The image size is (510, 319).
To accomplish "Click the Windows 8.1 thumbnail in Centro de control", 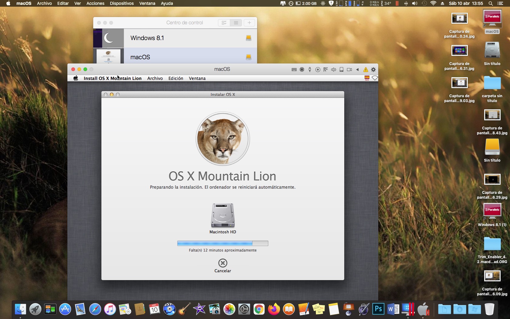I will [108, 38].
